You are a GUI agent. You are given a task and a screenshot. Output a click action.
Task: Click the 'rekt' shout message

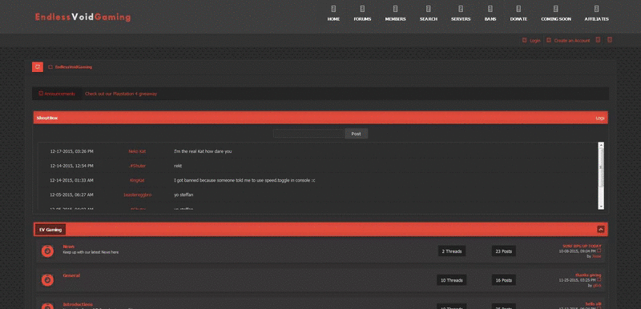[178, 166]
